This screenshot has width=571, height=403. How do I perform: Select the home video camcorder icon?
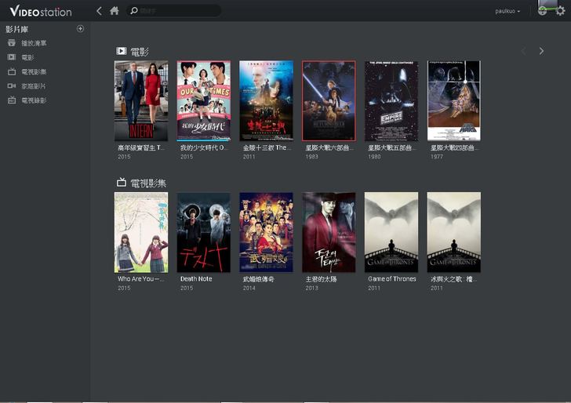[12, 86]
